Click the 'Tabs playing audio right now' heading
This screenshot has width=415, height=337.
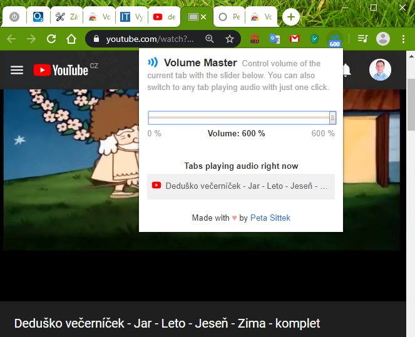[241, 166]
